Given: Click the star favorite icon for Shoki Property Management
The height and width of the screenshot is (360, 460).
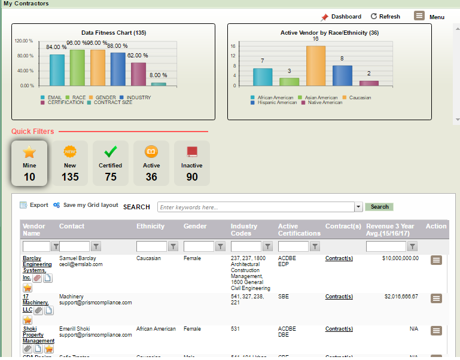Looking at the screenshot, I should 49,349.
